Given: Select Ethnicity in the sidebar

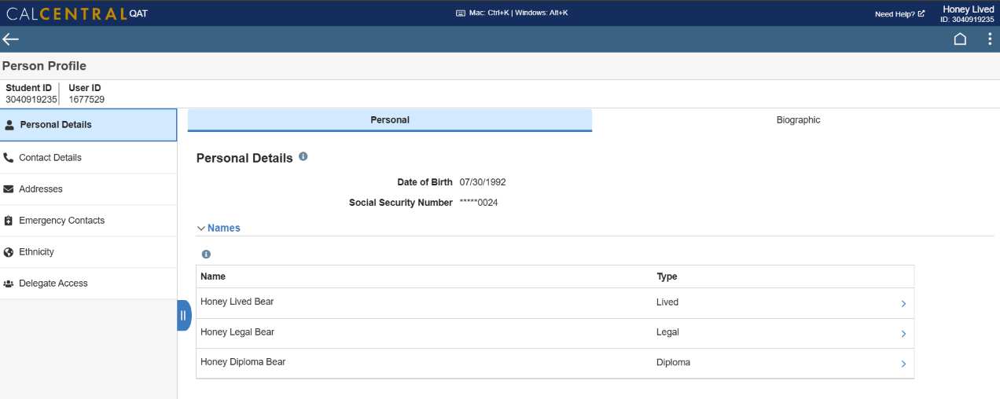Looking at the screenshot, I should 36,252.
